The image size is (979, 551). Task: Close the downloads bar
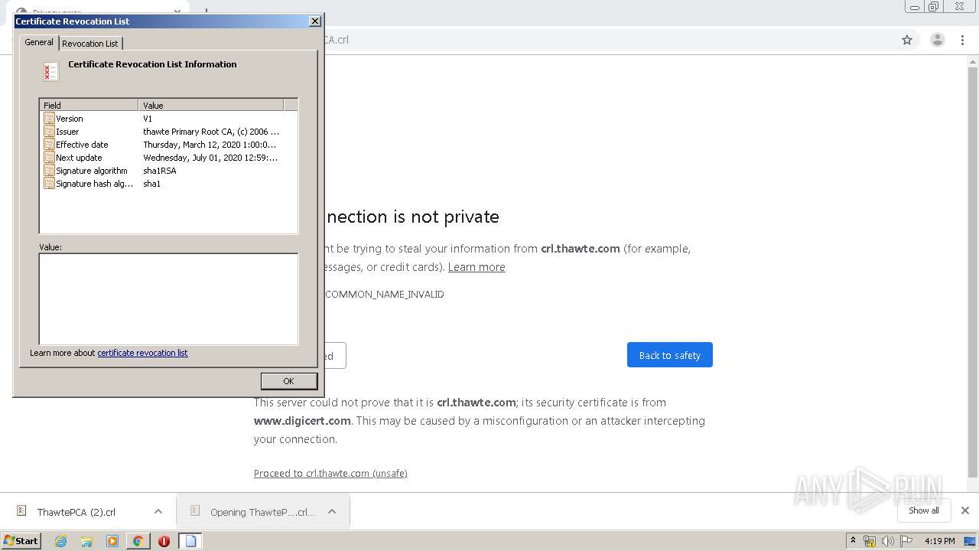[x=965, y=510]
